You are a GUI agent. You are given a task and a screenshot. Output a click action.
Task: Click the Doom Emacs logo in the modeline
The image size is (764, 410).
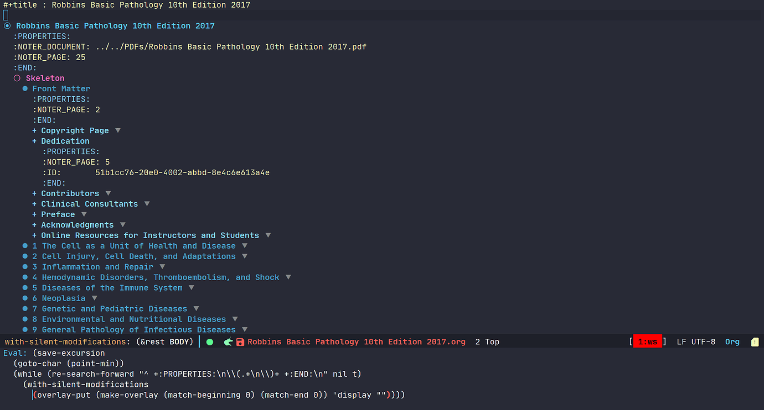coord(228,341)
